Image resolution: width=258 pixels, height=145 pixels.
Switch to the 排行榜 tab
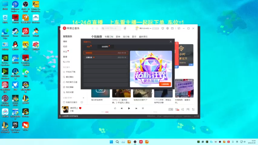126,37
